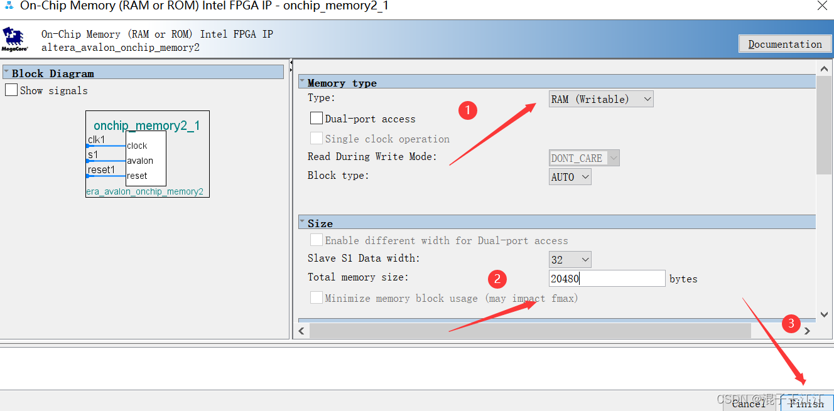Collapse the Memory type section
The image size is (834, 411).
coord(302,82)
